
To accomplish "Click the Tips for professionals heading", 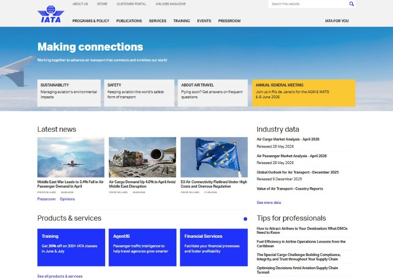I will click(291, 218).
